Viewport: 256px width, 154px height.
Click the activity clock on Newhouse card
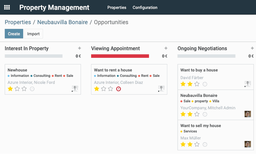pos(32,89)
